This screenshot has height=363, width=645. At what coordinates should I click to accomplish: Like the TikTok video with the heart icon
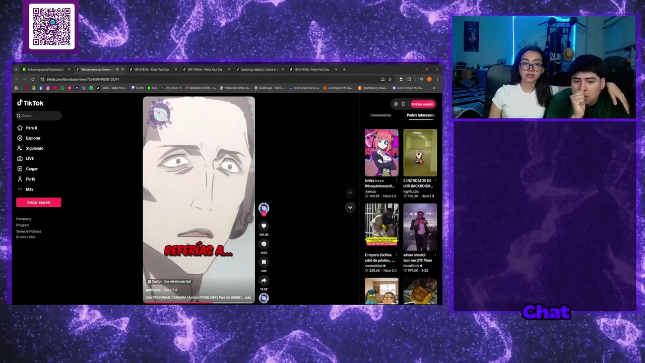pos(264,226)
